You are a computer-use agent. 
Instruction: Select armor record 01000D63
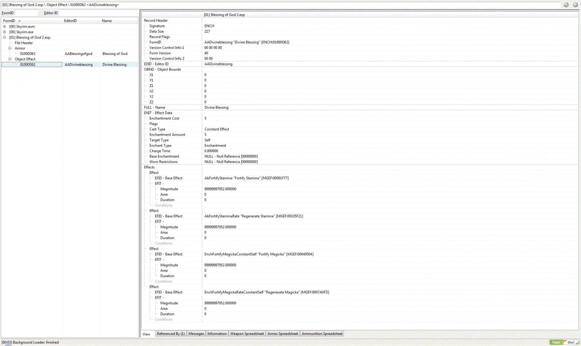28,54
